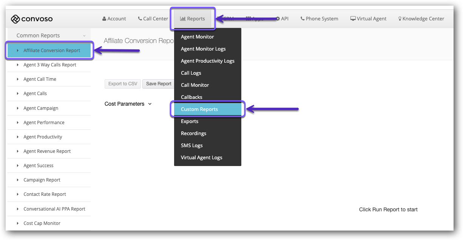This screenshot has width=463, height=240.
Task: Open Affiliate Conversion Report in sidebar
Action: click(49, 50)
